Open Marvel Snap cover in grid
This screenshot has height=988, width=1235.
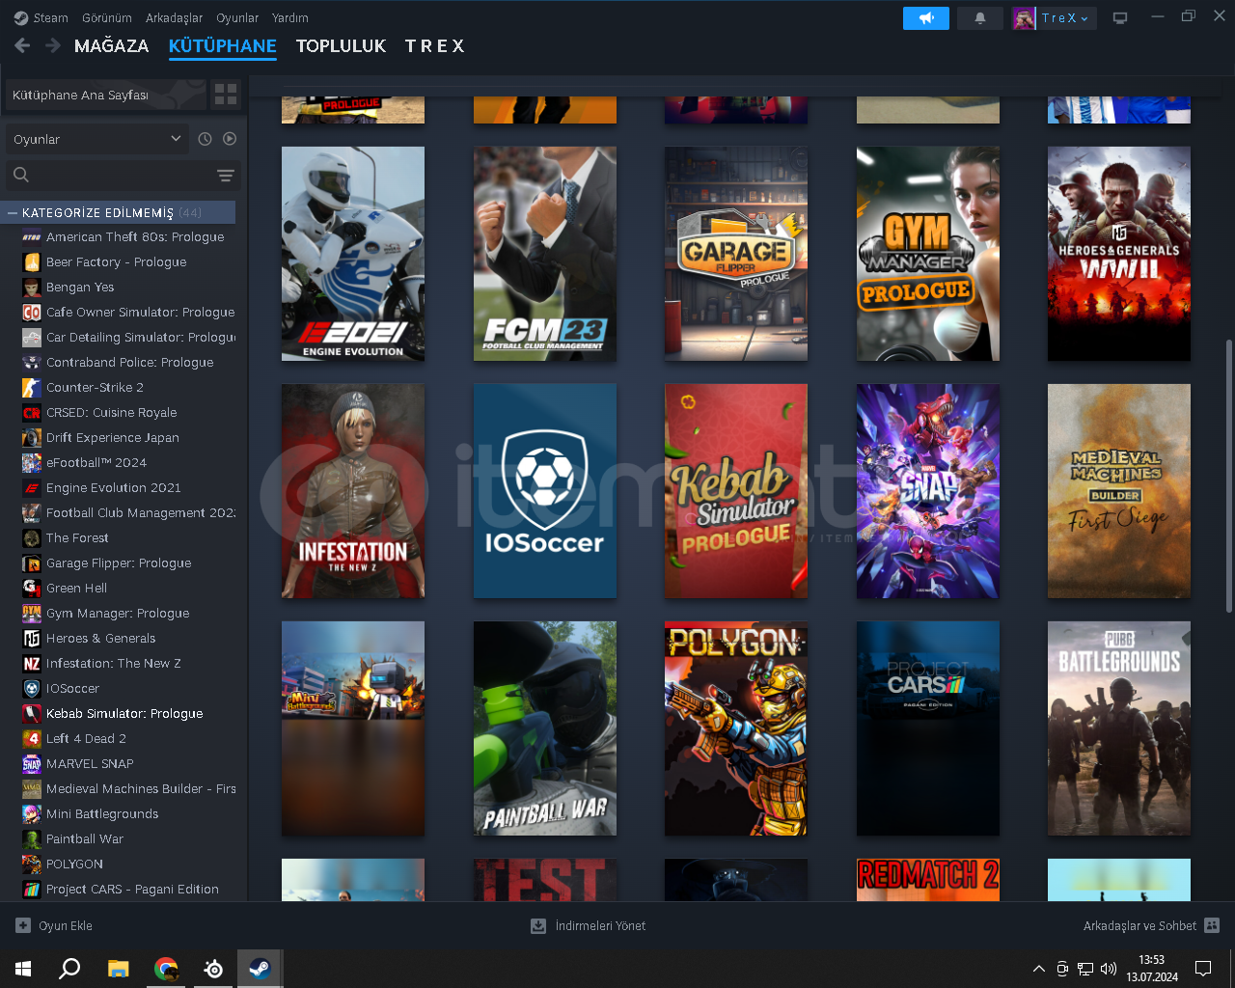pos(928,491)
